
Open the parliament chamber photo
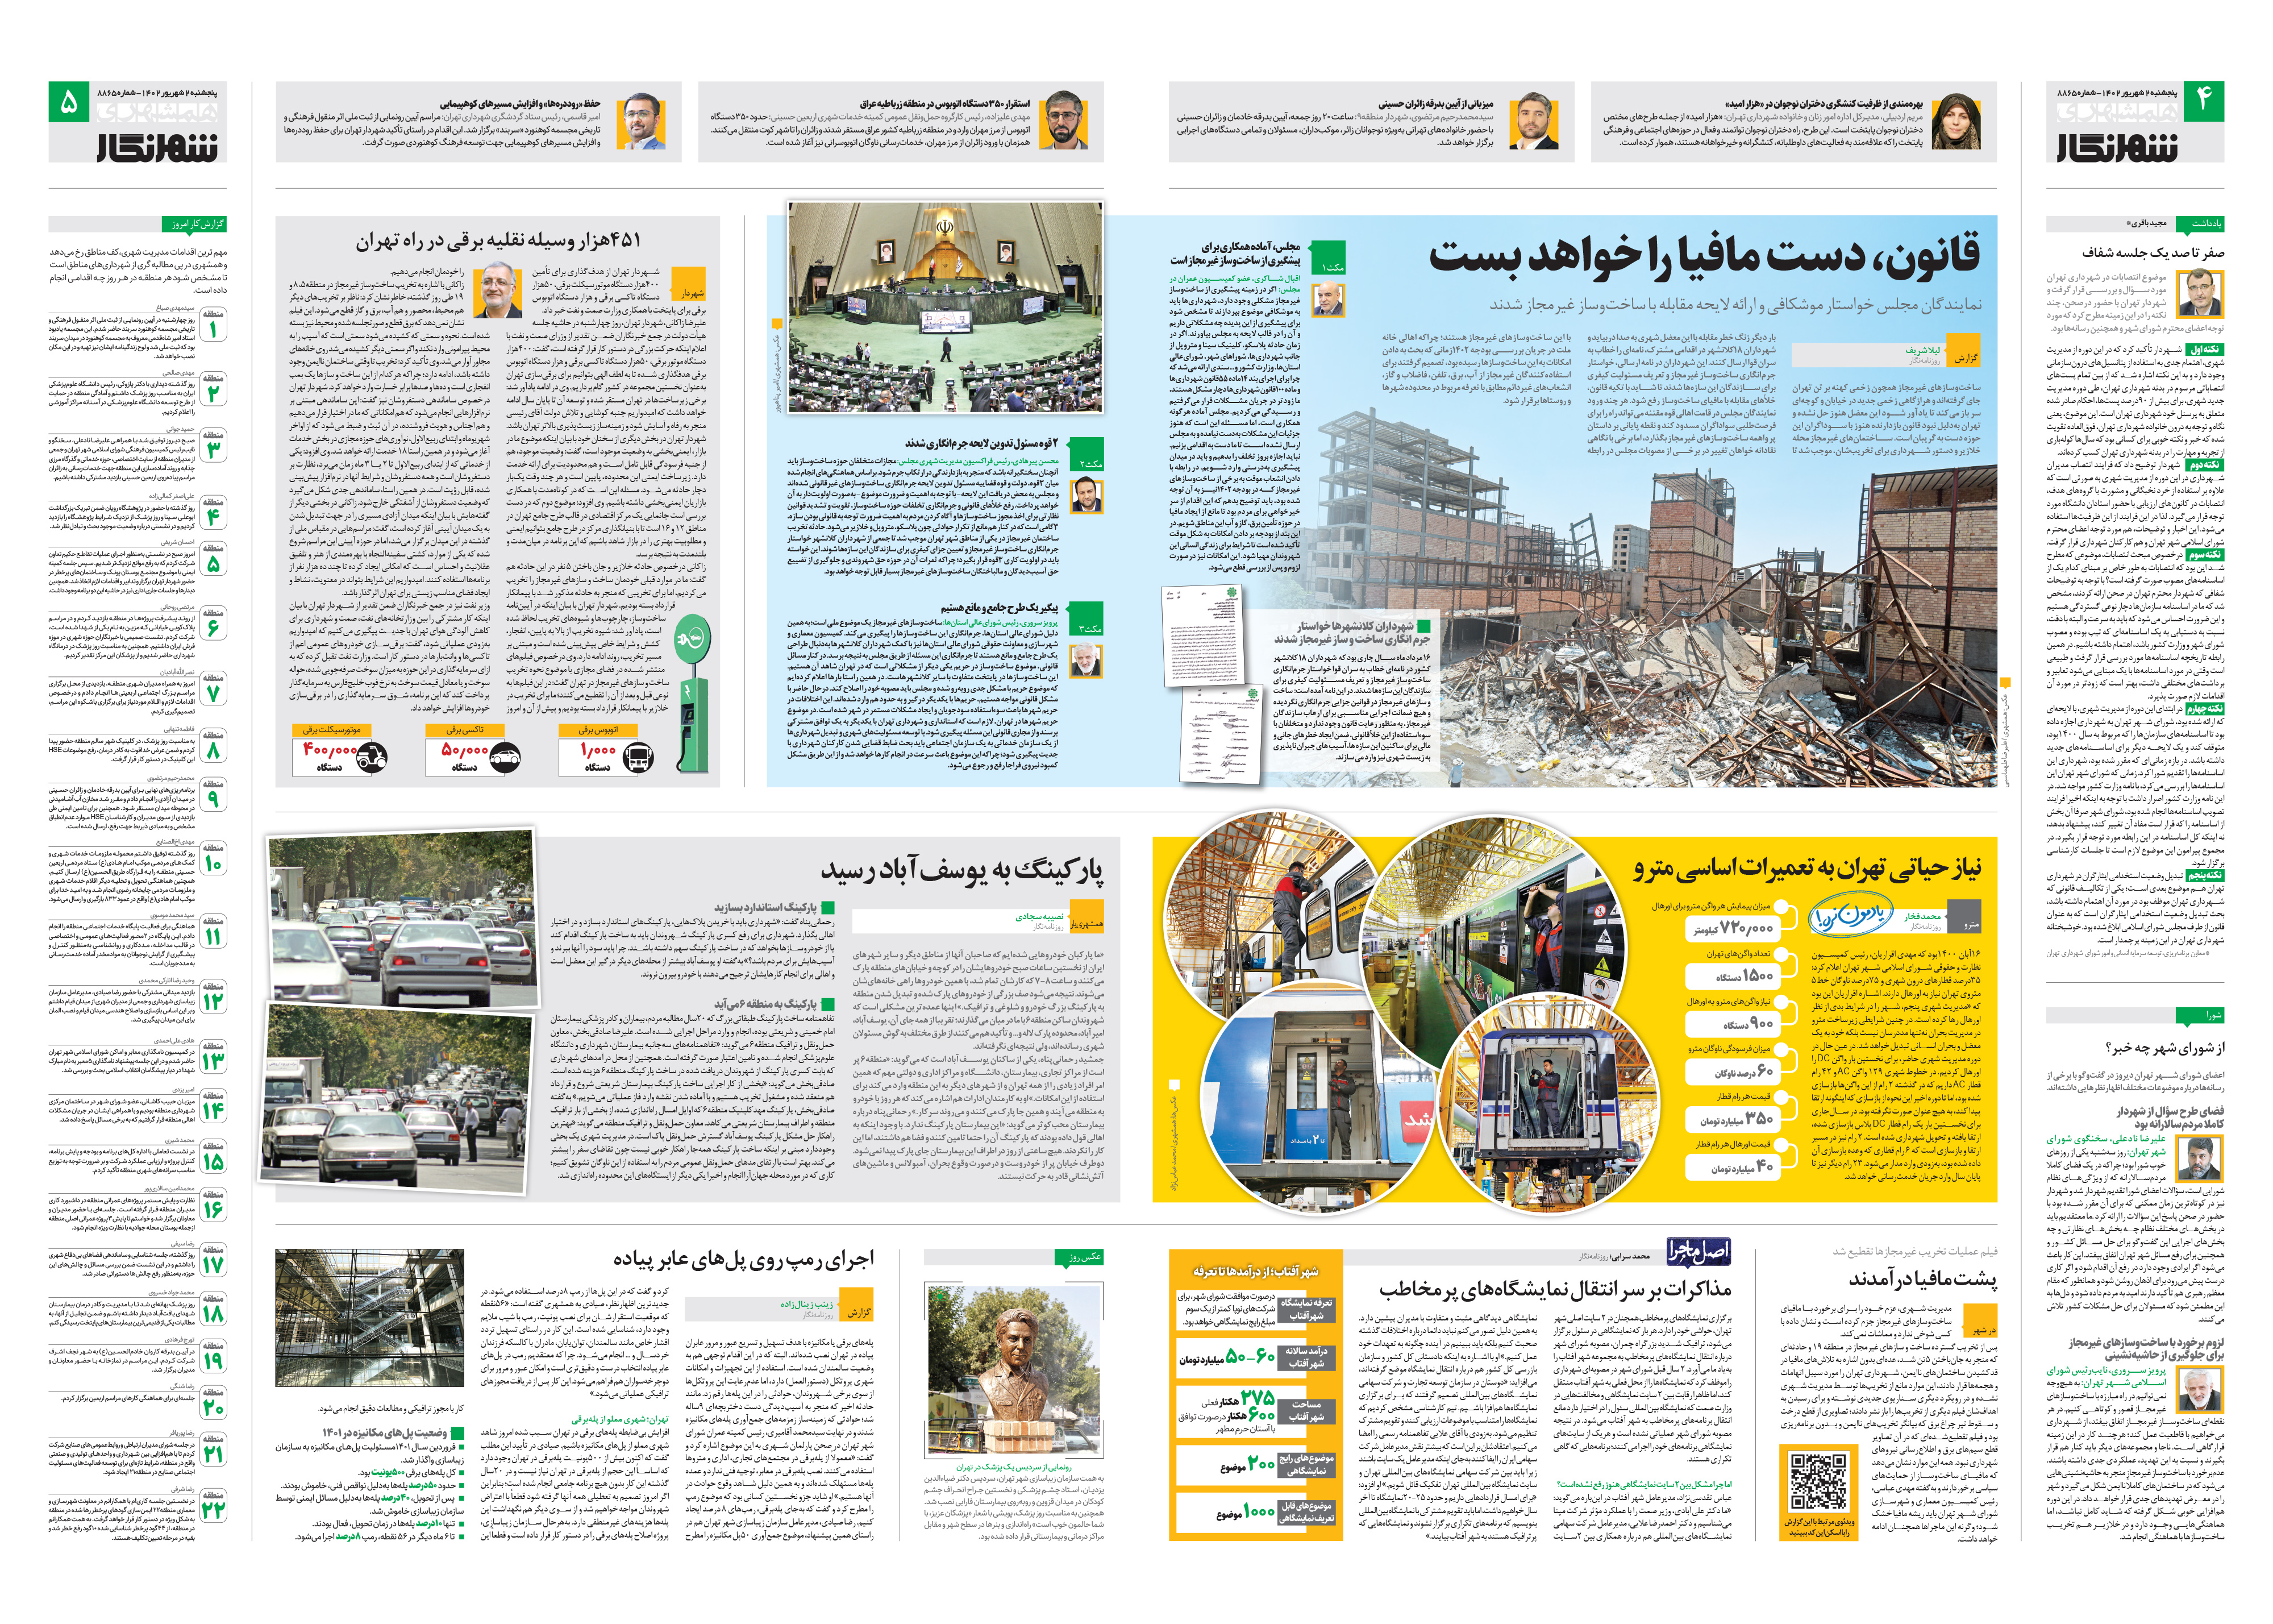click(944, 307)
